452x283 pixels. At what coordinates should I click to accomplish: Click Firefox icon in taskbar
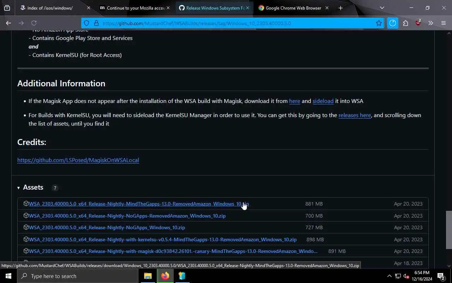[165, 276]
